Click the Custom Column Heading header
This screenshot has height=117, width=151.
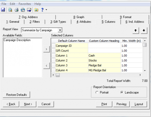tap(104, 41)
